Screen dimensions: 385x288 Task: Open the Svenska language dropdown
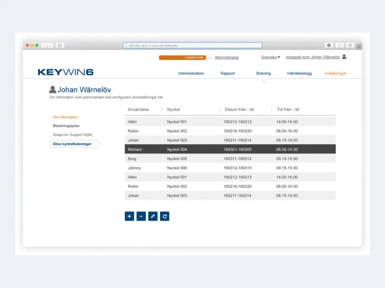(x=270, y=57)
